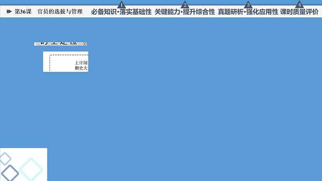The image size is (322, 181).
Task: Open the white diagram thumbnail
Action: tap(65, 62)
